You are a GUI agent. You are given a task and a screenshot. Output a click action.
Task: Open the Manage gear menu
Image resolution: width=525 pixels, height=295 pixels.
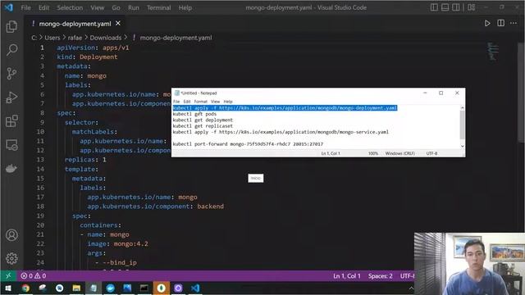pos(11,258)
